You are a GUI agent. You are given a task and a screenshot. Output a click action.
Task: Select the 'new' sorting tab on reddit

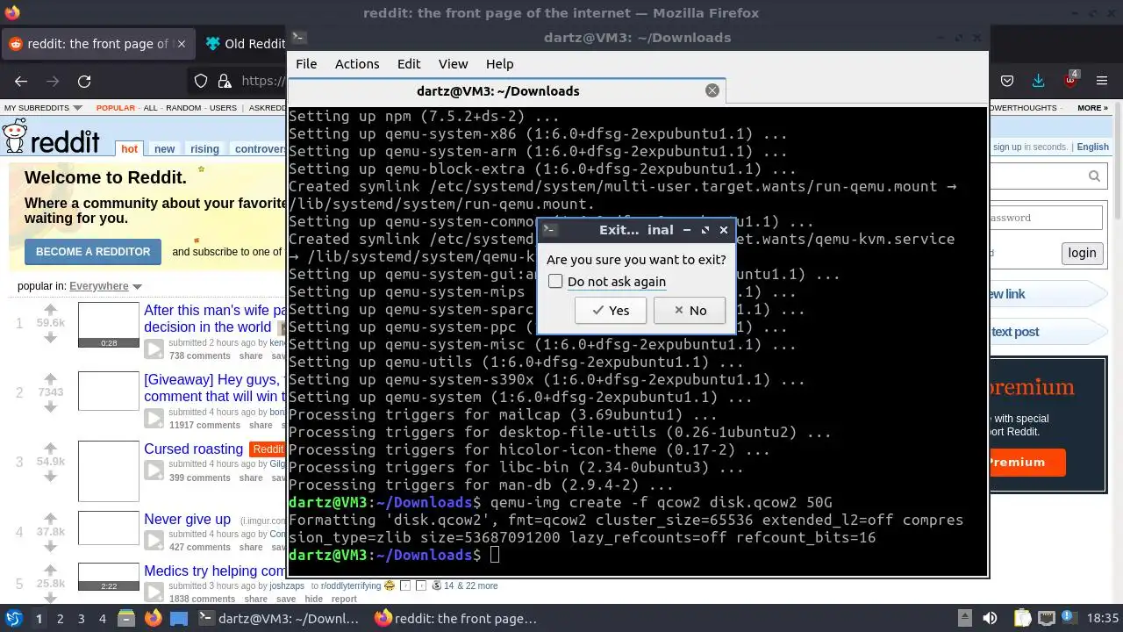tap(165, 148)
